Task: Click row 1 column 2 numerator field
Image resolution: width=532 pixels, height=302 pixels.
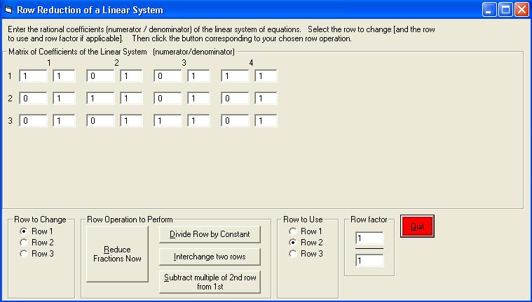Action: point(100,76)
